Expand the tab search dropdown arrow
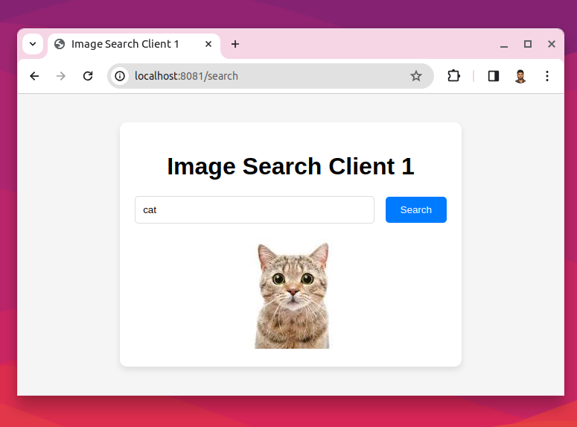 coord(33,44)
